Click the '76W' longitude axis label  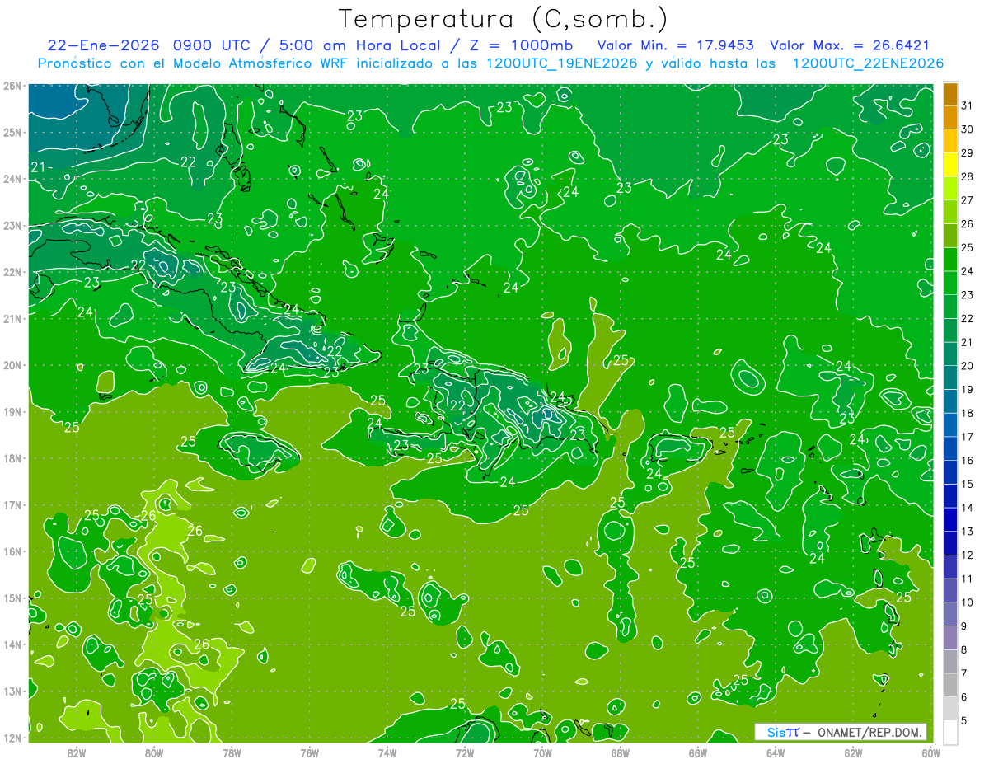(309, 752)
